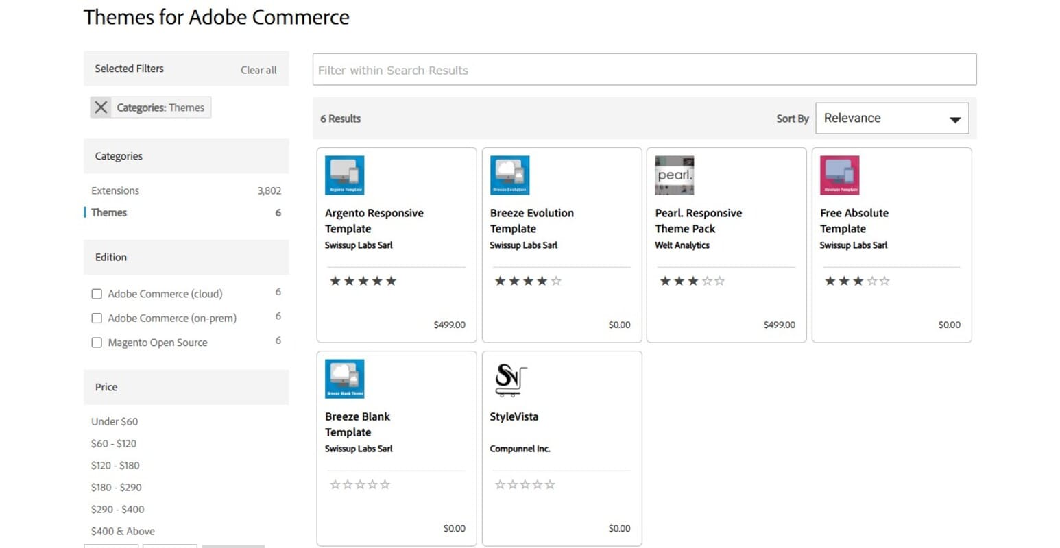The width and height of the screenshot is (1060, 548).
Task: Enable the Magento Open Source filter
Action: coord(97,342)
